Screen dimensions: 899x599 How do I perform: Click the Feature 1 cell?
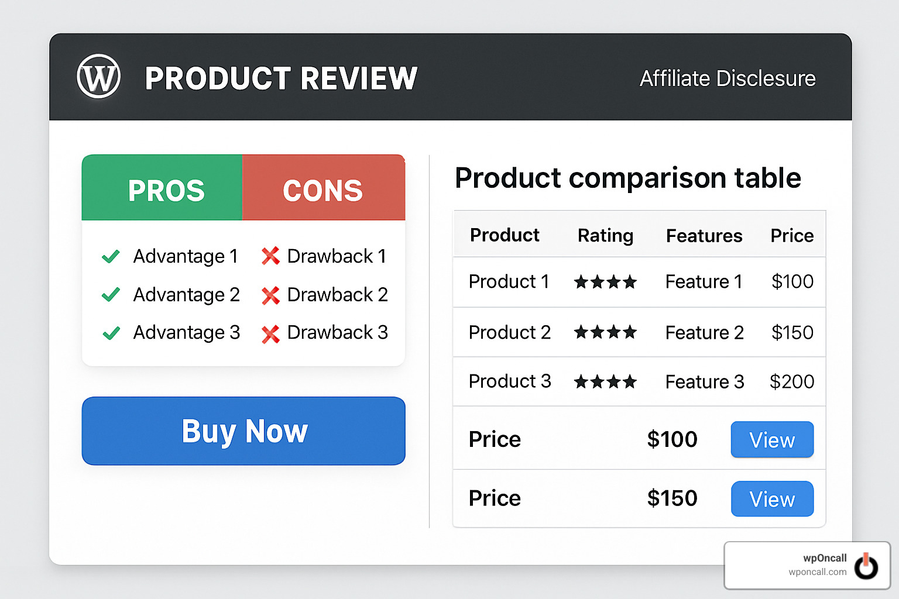tap(704, 282)
